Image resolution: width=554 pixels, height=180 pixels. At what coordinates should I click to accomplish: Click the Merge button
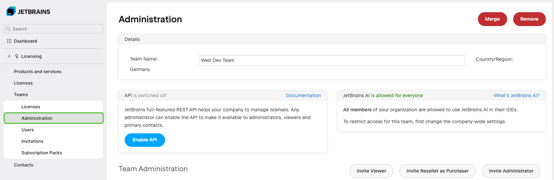pyautogui.click(x=493, y=19)
